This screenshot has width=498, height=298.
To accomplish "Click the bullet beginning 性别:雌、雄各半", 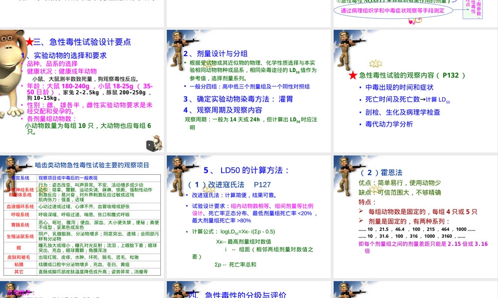I will click(90, 108).
